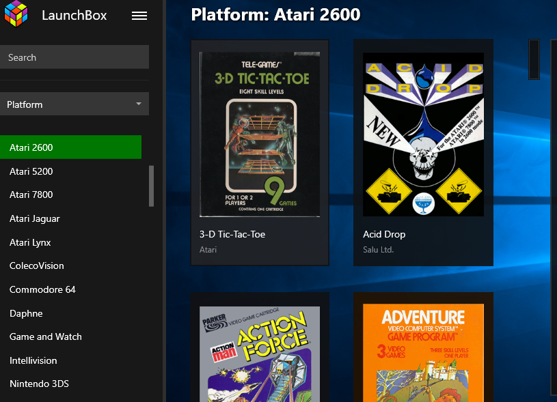Open the Intellivision platform
The width and height of the screenshot is (557, 402).
[x=33, y=360]
